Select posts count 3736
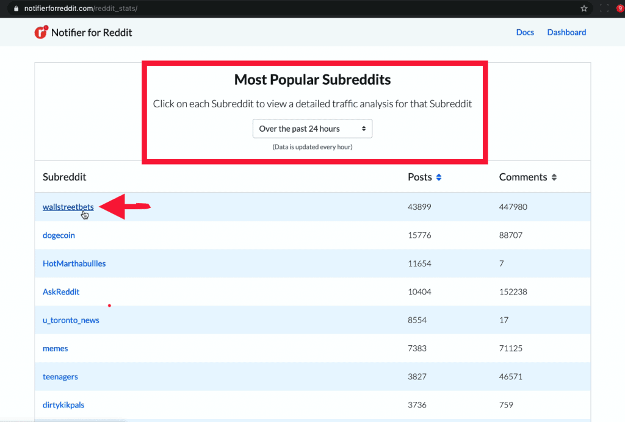The image size is (625, 422). (417, 405)
